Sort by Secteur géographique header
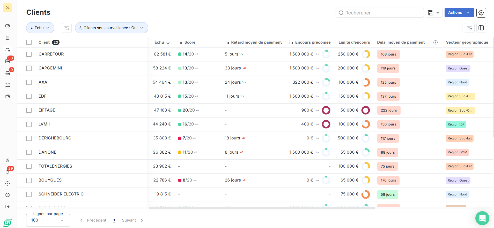The height and width of the screenshot is (228, 494). [x=467, y=42]
